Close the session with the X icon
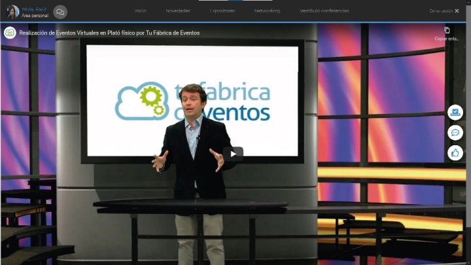The height and width of the screenshot is (265, 471). pos(457,11)
